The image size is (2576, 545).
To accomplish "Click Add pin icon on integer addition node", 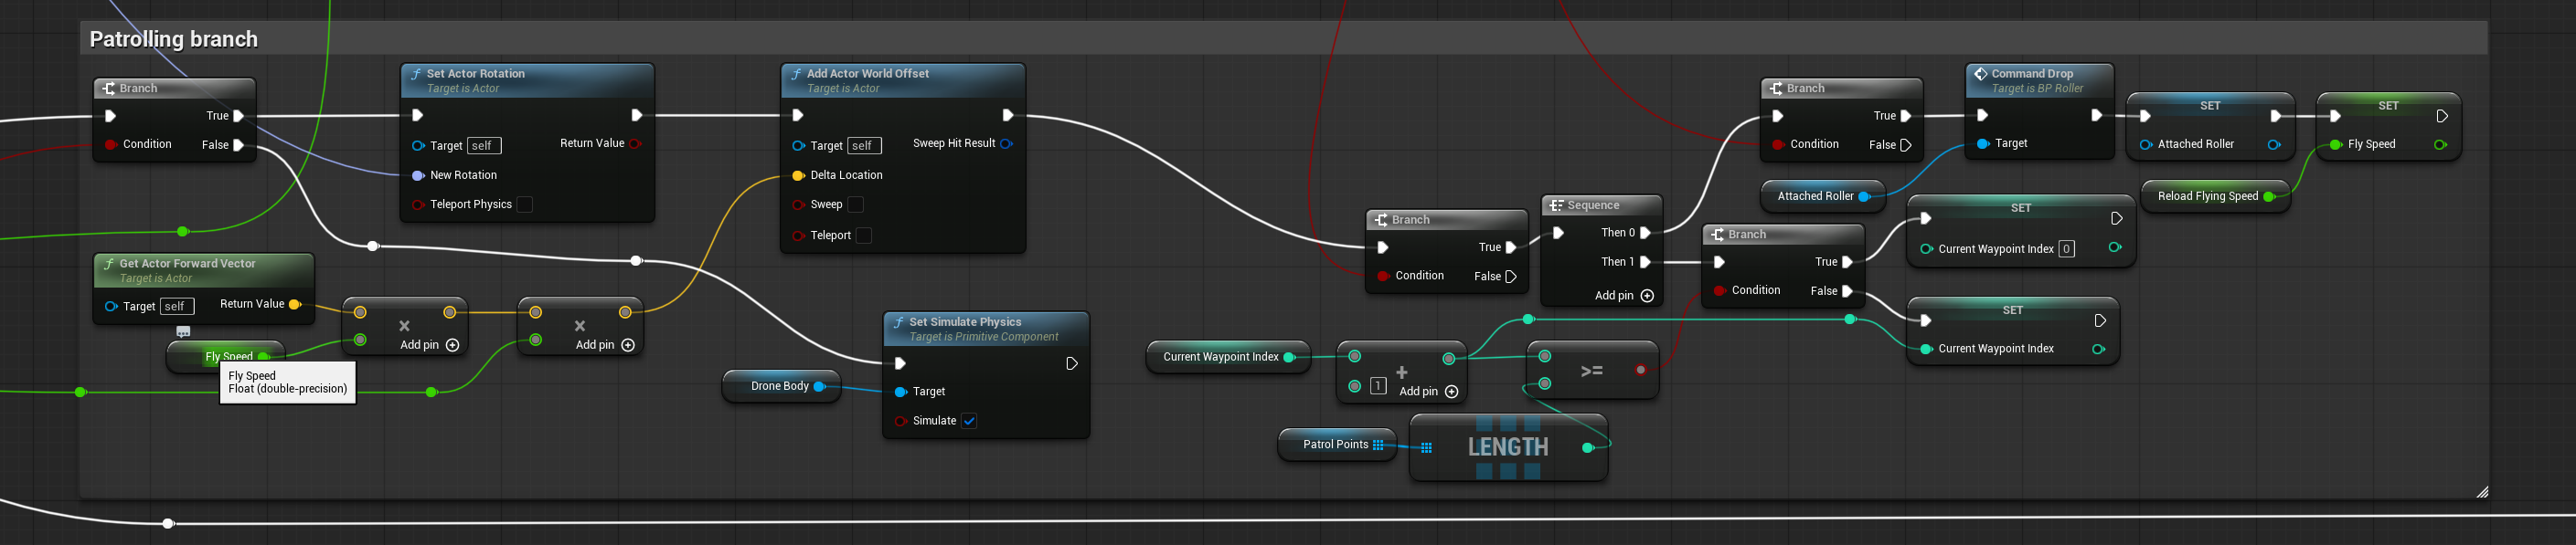I will click(1452, 392).
